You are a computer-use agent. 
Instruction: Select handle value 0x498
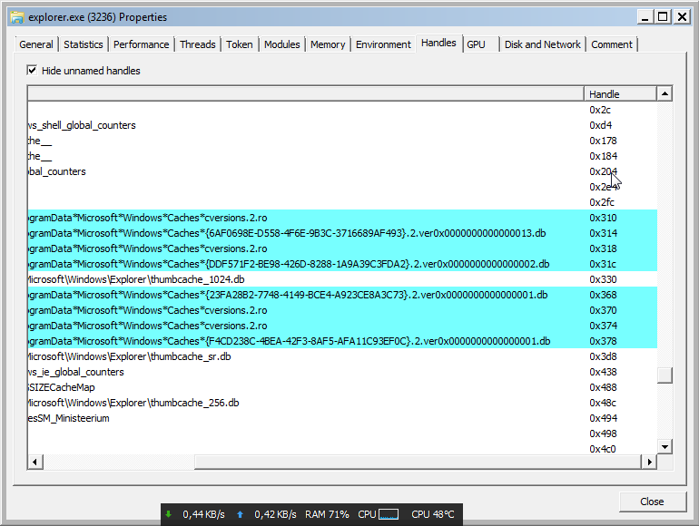603,433
